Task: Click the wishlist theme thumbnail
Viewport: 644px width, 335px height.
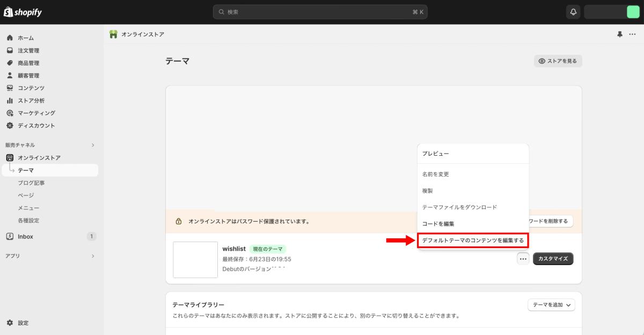Action: pyautogui.click(x=195, y=260)
